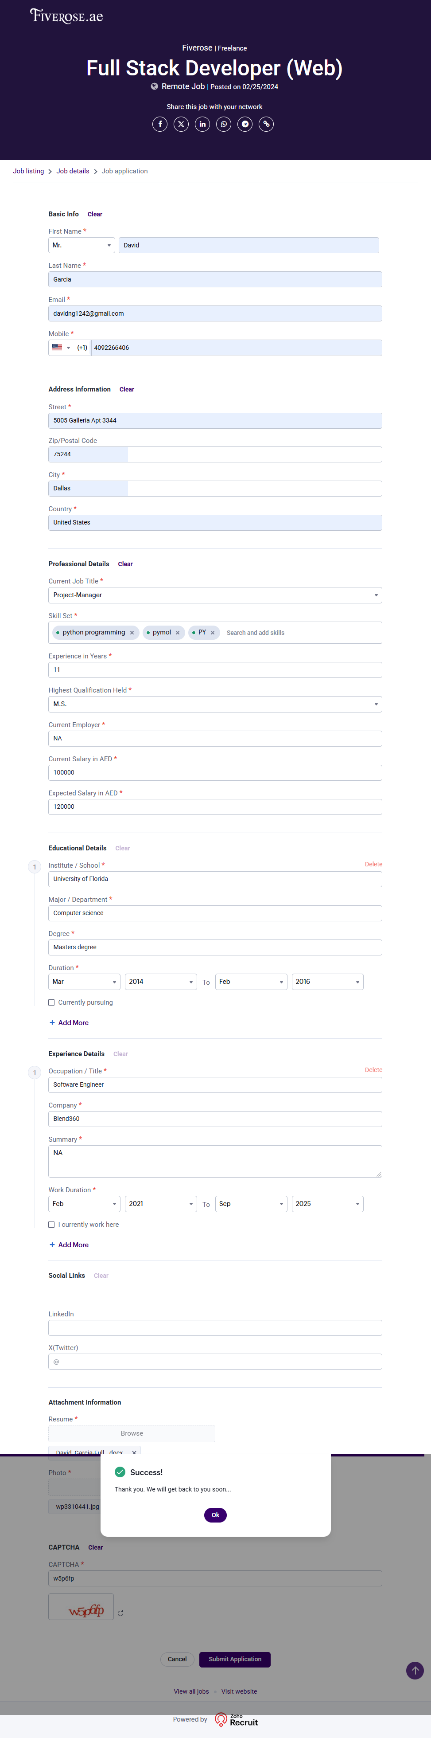Open Highest Qualification Held dropdown
The height and width of the screenshot is (1738, 431).
click(x=215, y=705)
